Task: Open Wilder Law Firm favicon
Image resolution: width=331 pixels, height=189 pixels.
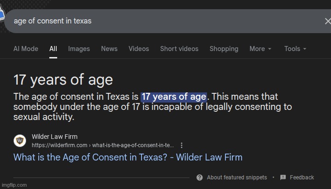Action: (20, 141)
